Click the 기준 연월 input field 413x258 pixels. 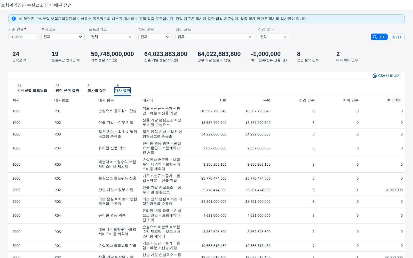tap(23, 37)
